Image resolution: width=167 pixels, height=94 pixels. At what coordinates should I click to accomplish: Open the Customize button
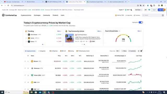(x=132, y=51)
